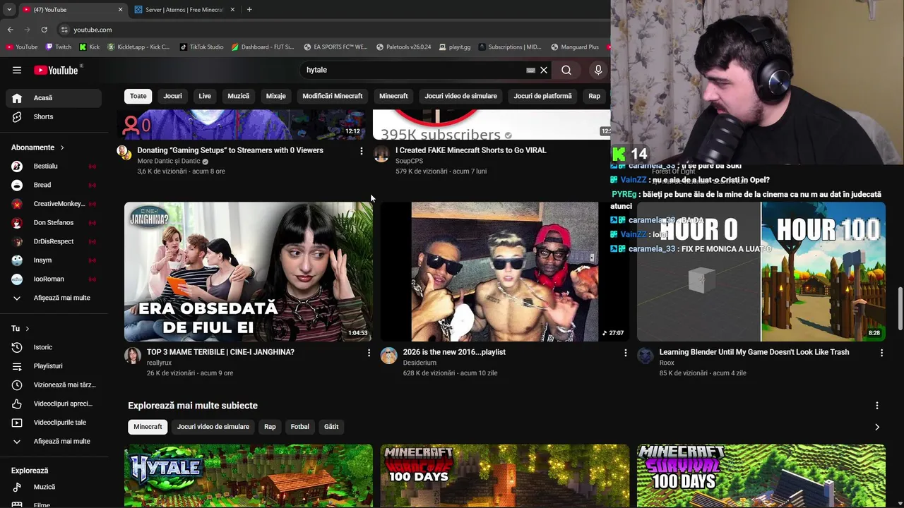This screenshot has width=904, height=508.
Task: Open the Twitch bookmark
Action: point(59,47)
